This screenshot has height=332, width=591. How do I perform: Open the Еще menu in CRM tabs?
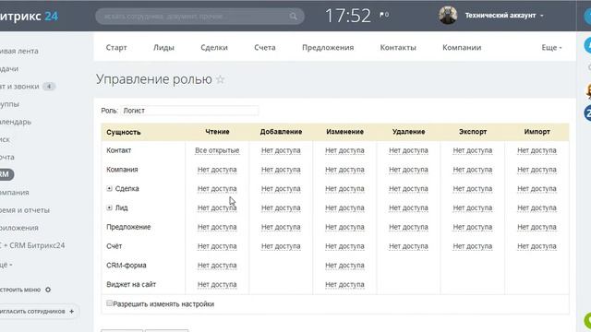click(x=551, y=47)
